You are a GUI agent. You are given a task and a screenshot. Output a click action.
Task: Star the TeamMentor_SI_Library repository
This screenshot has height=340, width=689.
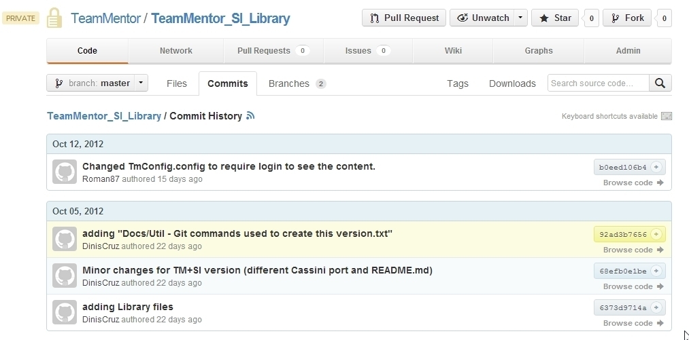[555, 18]
